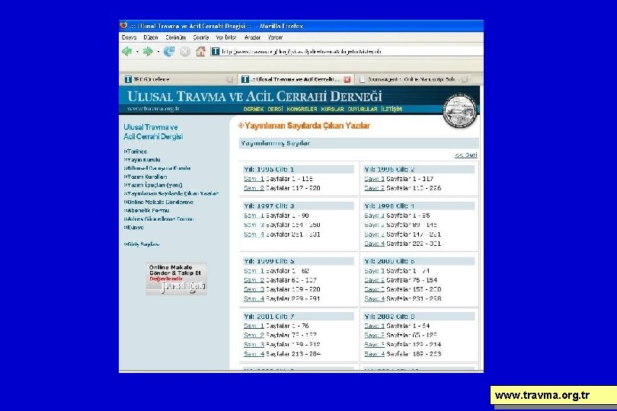Open the Tarihçe sidebar link

(136, 151)
